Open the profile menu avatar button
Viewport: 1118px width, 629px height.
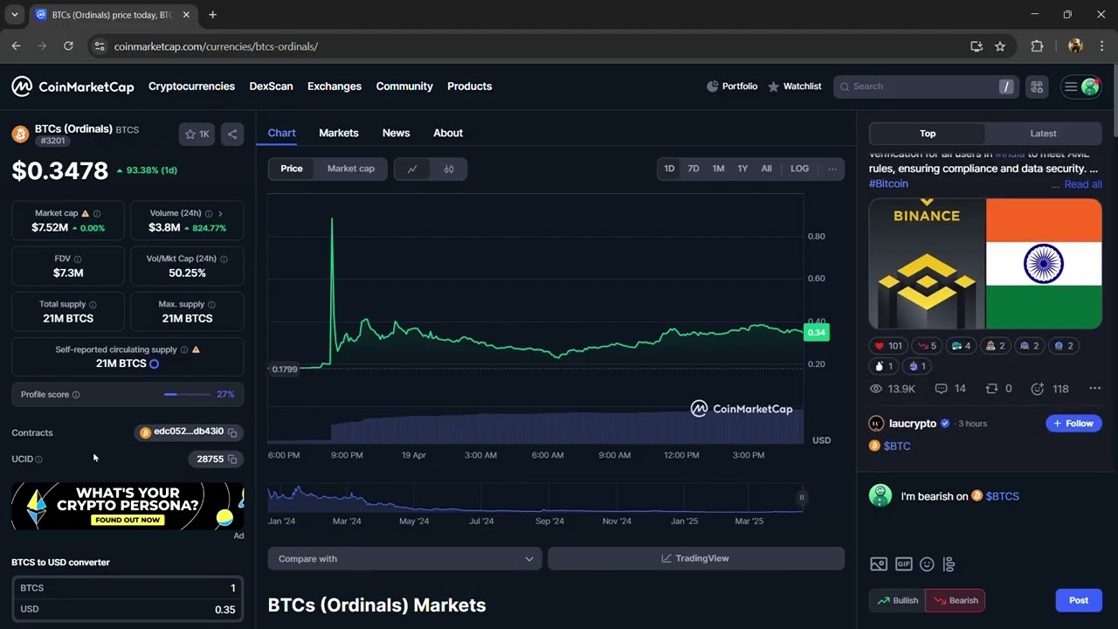pyautogui.click(x=1080, y=86)
